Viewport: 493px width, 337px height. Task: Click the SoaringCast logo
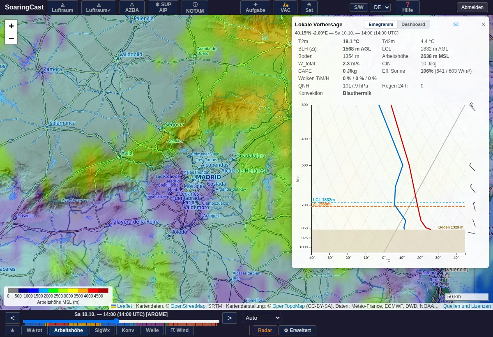click(24, 7)
